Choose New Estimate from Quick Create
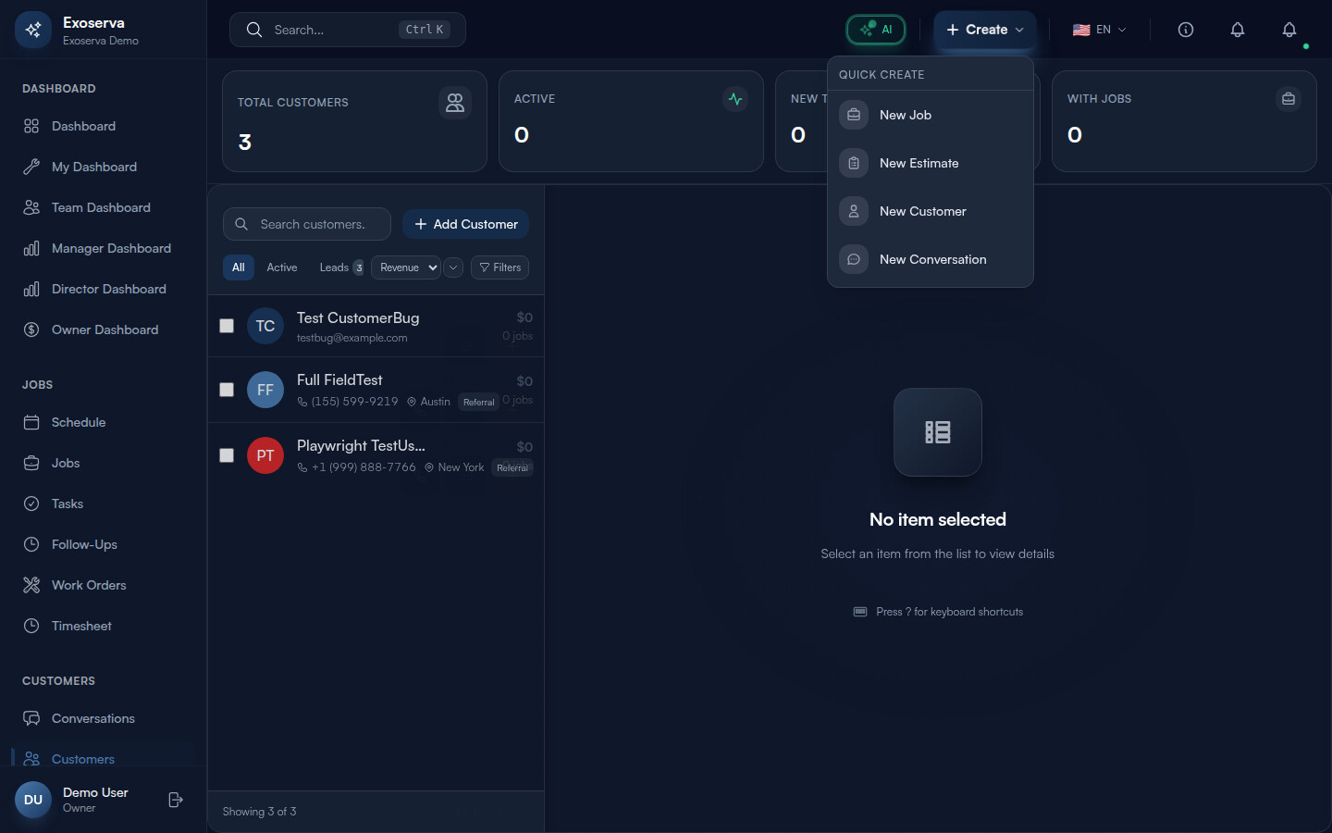 919,163
